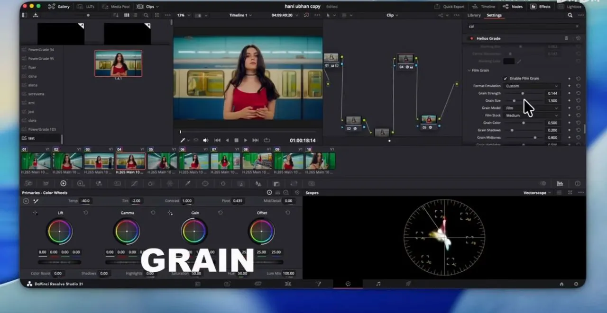The width and height of the screenshot is (607, 313).
Task: Delete Helios Grade with the trash icon
Action: (566, 38)
